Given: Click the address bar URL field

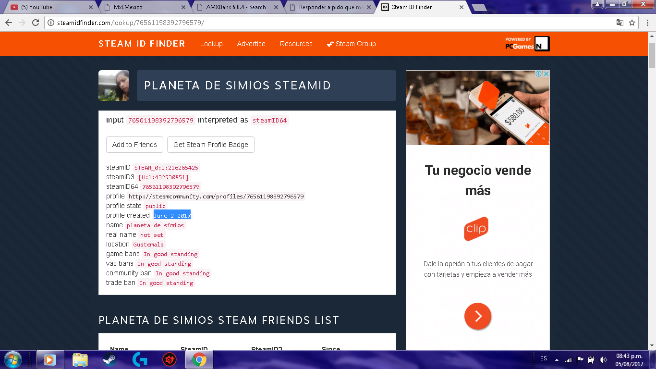Looking at the screenshot, I should tap(327, 23).
